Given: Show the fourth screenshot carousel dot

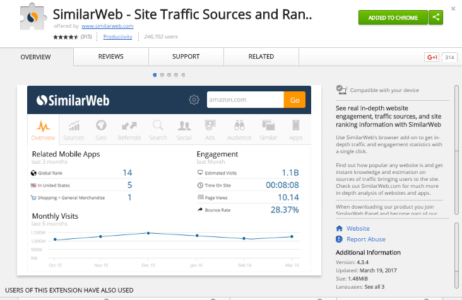Looking at the screenshot, I should [x=176, y=75].
